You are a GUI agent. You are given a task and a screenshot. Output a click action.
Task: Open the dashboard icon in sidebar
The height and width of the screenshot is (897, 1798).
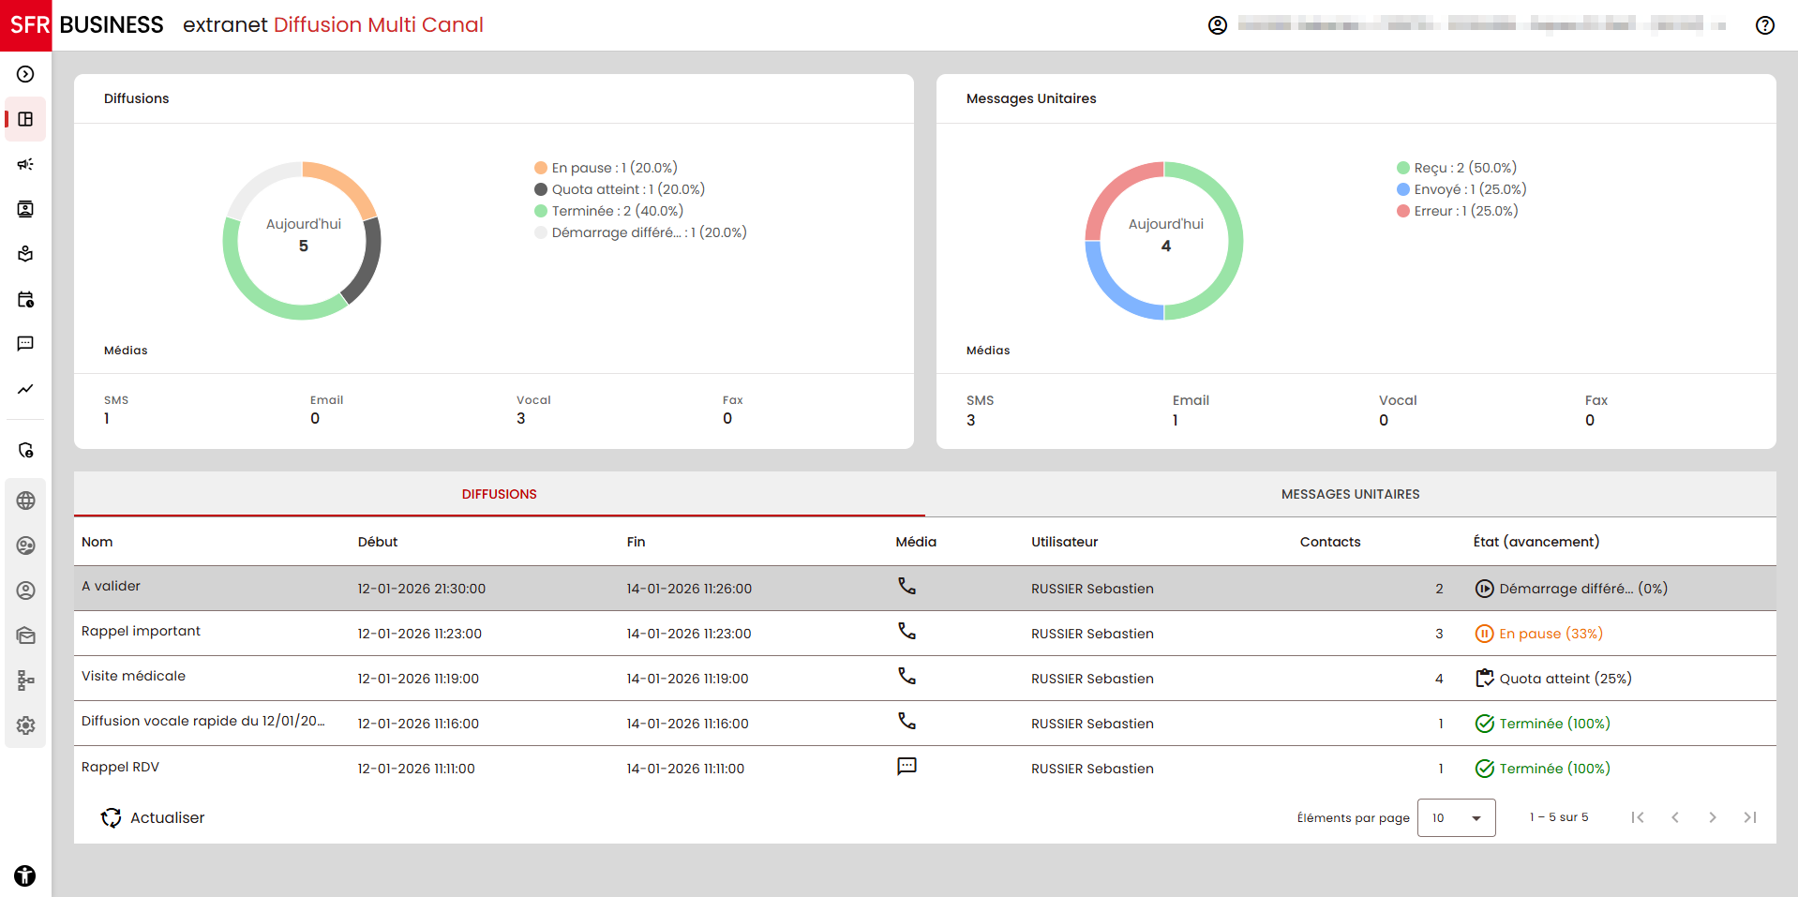coord(25,119)
